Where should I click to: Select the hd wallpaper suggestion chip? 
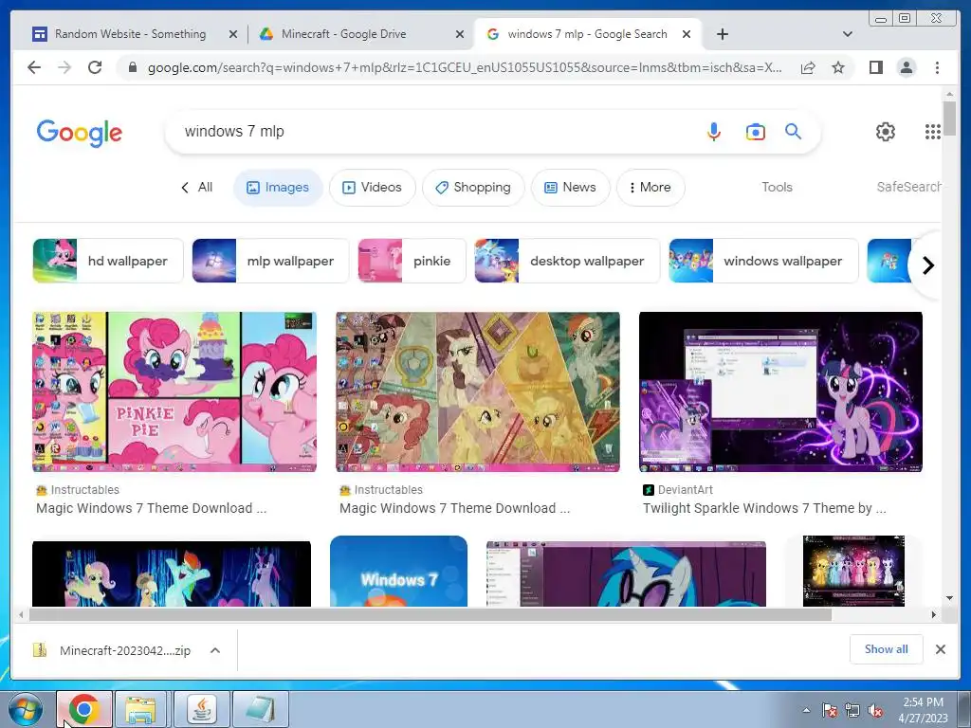(108, 261)
